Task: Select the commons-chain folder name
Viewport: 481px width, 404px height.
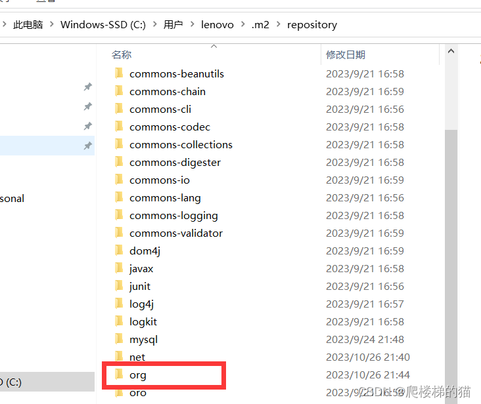Action: (167, 92)
